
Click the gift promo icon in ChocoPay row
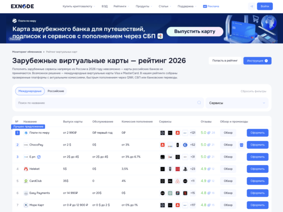241,145
